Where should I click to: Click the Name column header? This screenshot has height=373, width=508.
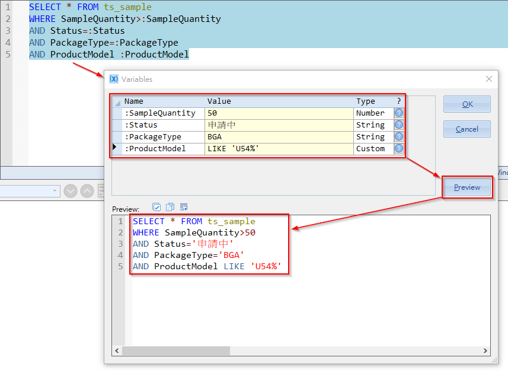[164, 101]
